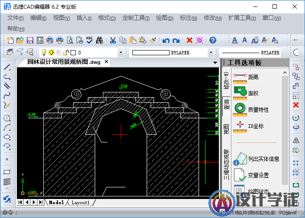Jump to last layout tab arrow
This screenshot has height=218, width=305.
[41, 202]
